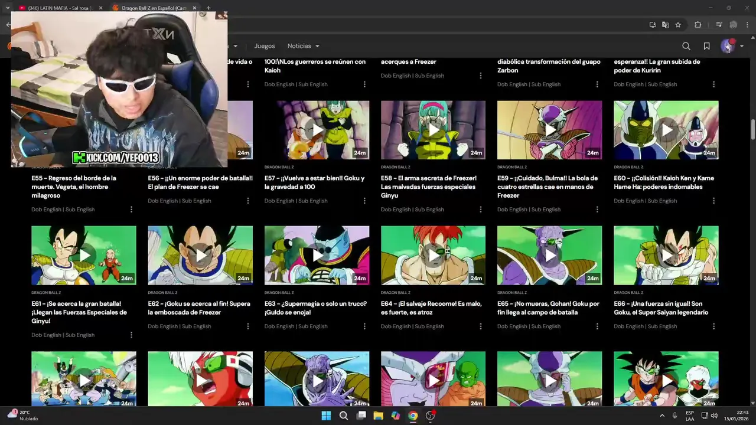Screen dimensions: 756x425
Task: Select the E57 episode thumbnail
Action: coord(317,130)
